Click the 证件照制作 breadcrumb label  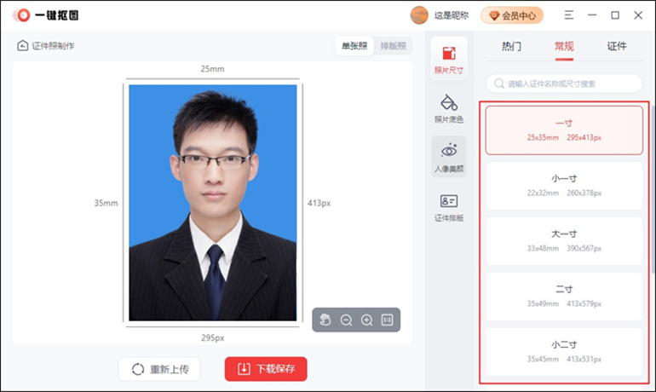53,46
